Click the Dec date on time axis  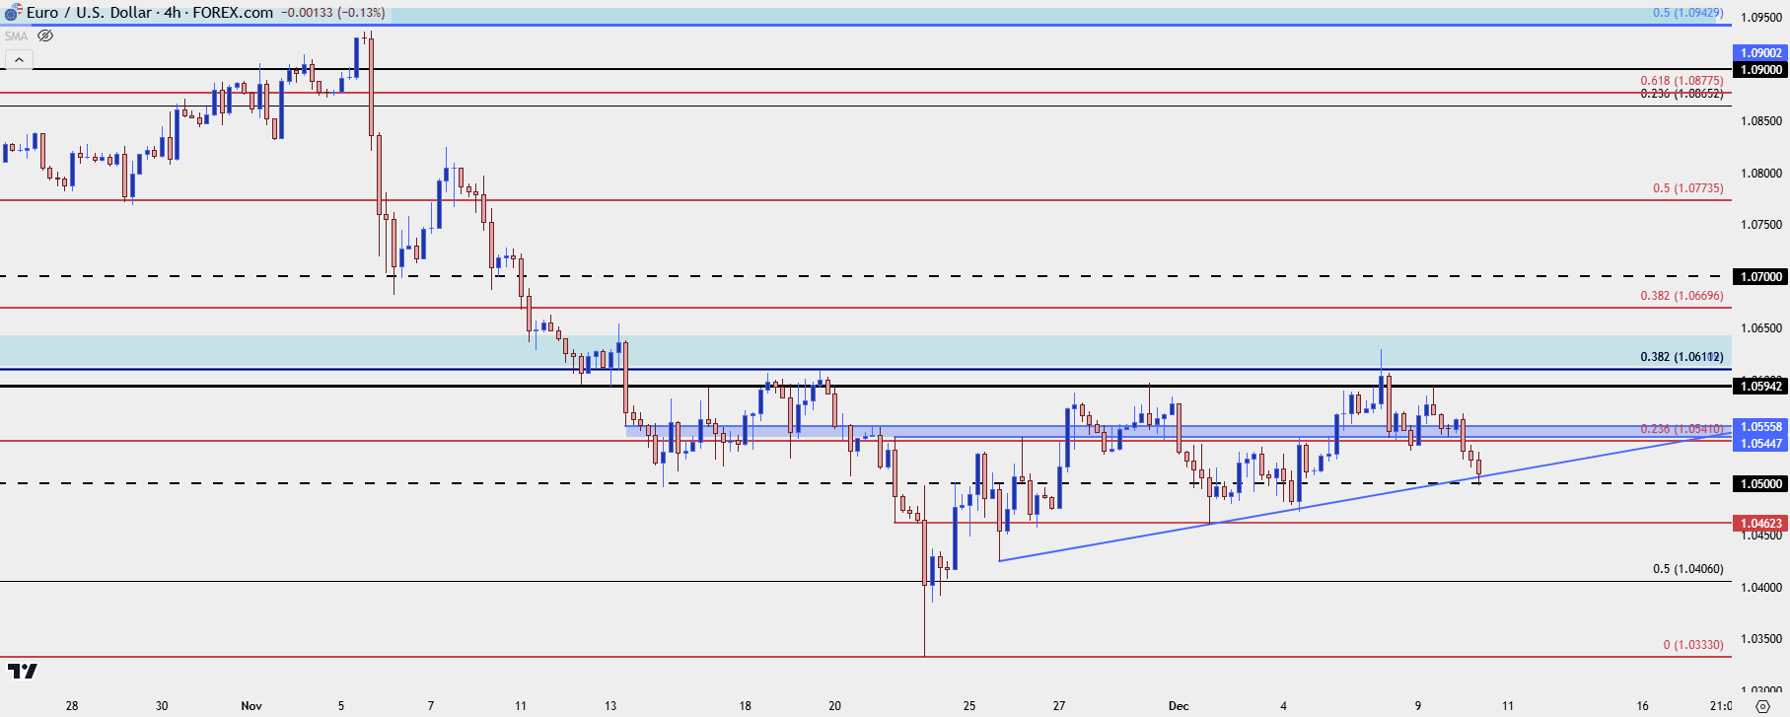(1179, 705)
